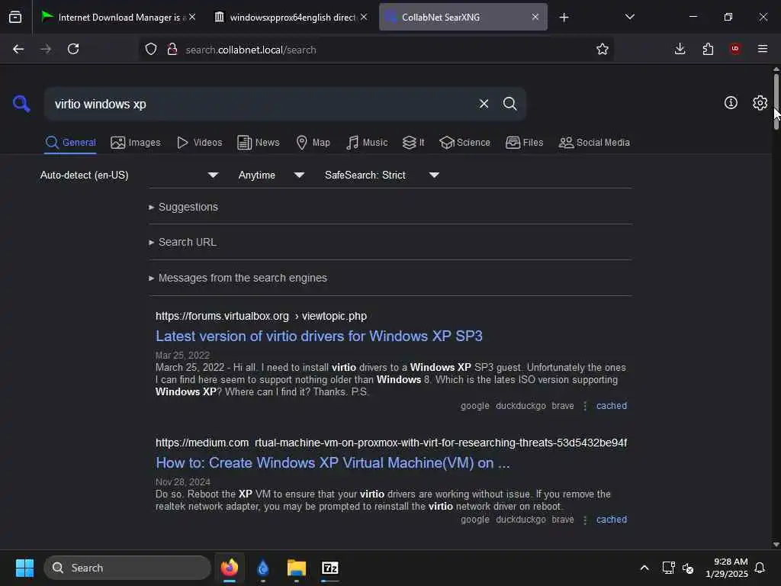List all tabs dropdown chevron
Viewport: 781px width, 586px height.
point(629,17)
